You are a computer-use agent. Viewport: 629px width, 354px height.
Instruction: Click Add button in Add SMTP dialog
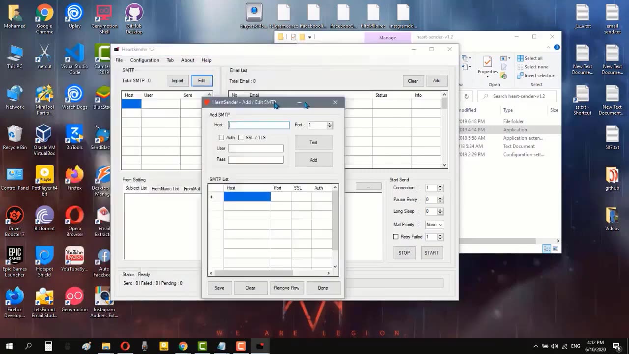click(x=314, y=160)
